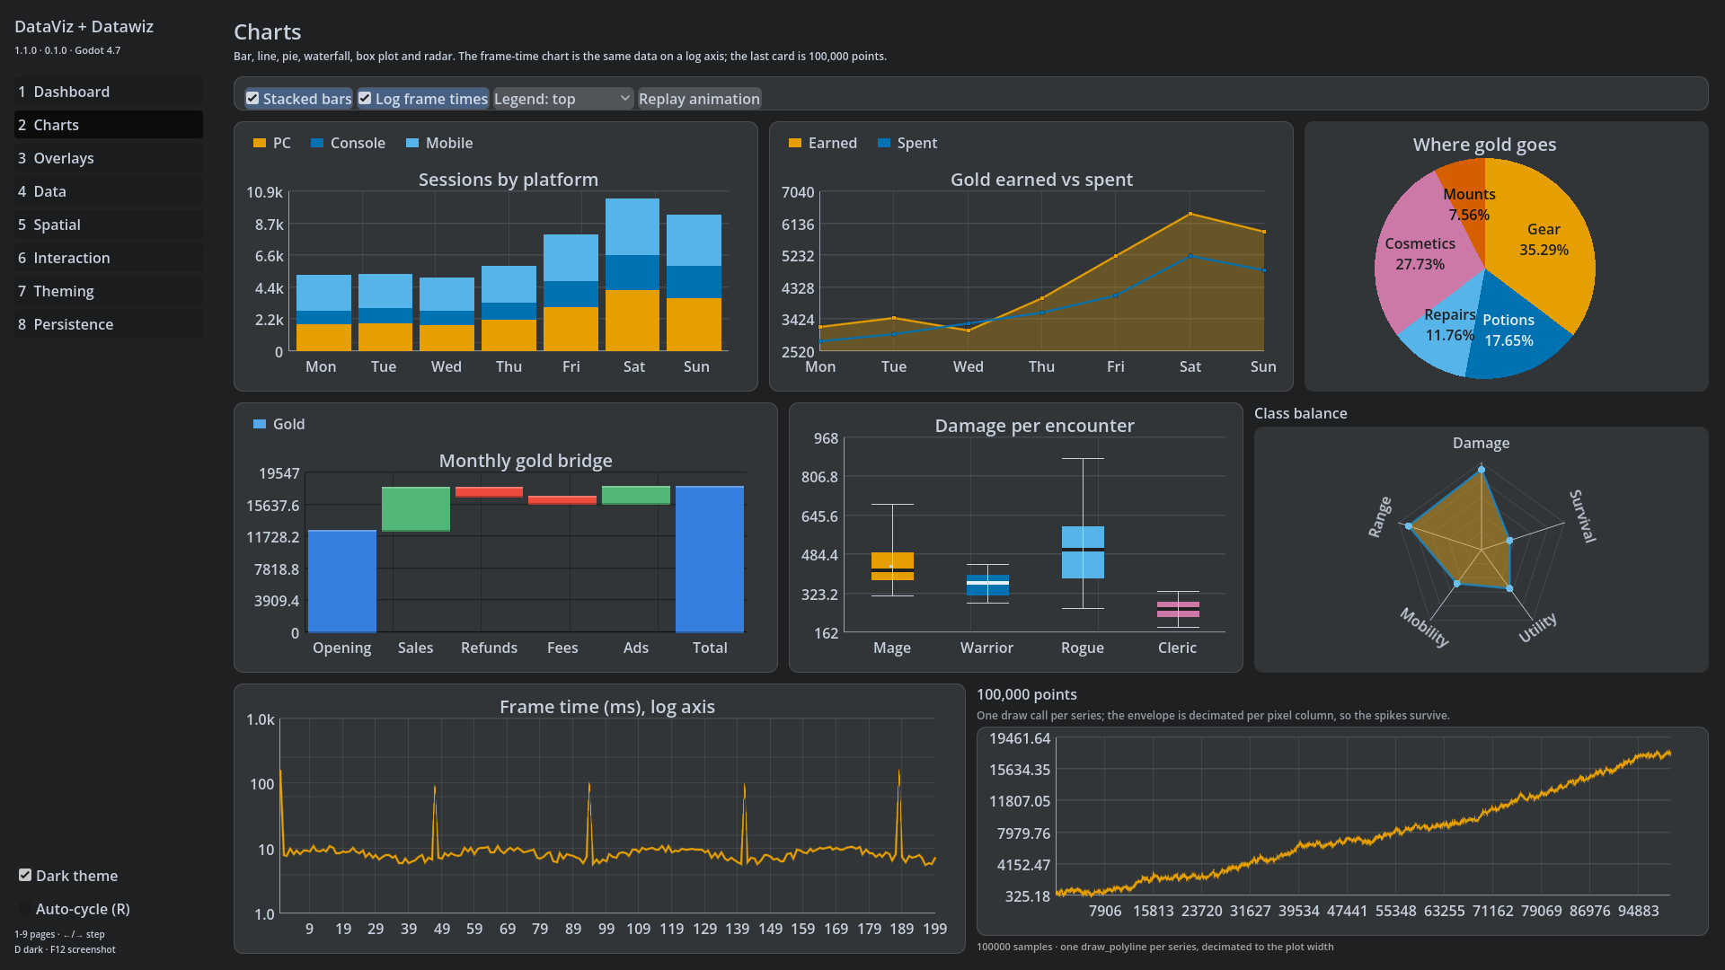This screenshot has width=1725, height=970.
Task: Click the Potions 17.65% pie slice
Action: tap(1508, 331)
